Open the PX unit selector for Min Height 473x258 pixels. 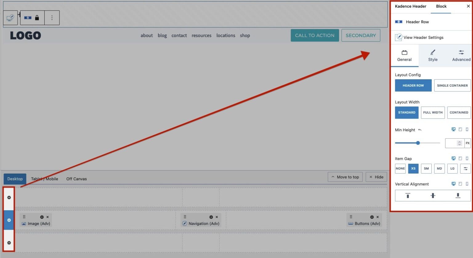pyautogui.click(x=467, y=143)
